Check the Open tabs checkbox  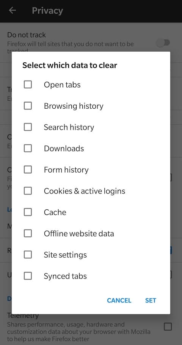(x=28, y=84)
